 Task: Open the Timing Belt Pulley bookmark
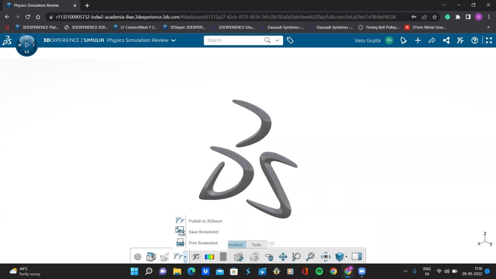[x=378, y=27]
